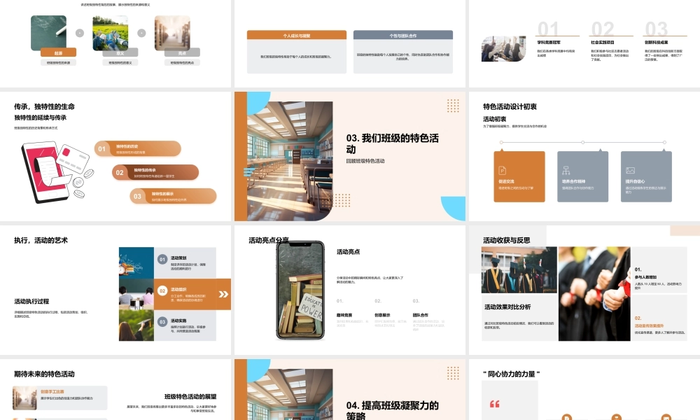Click the 独特性的历史 pill
Image resolution: width=700 pixels, height=420 pixels.
[x=138, y=148]
